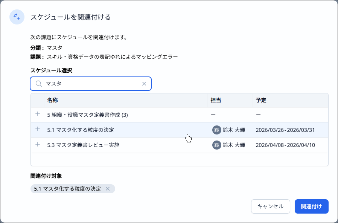This screenshot has width=338, height=223.
Task: Select the 5.1 マスタ化する粒度の決定 row name
Action: [x=81, y=130]
